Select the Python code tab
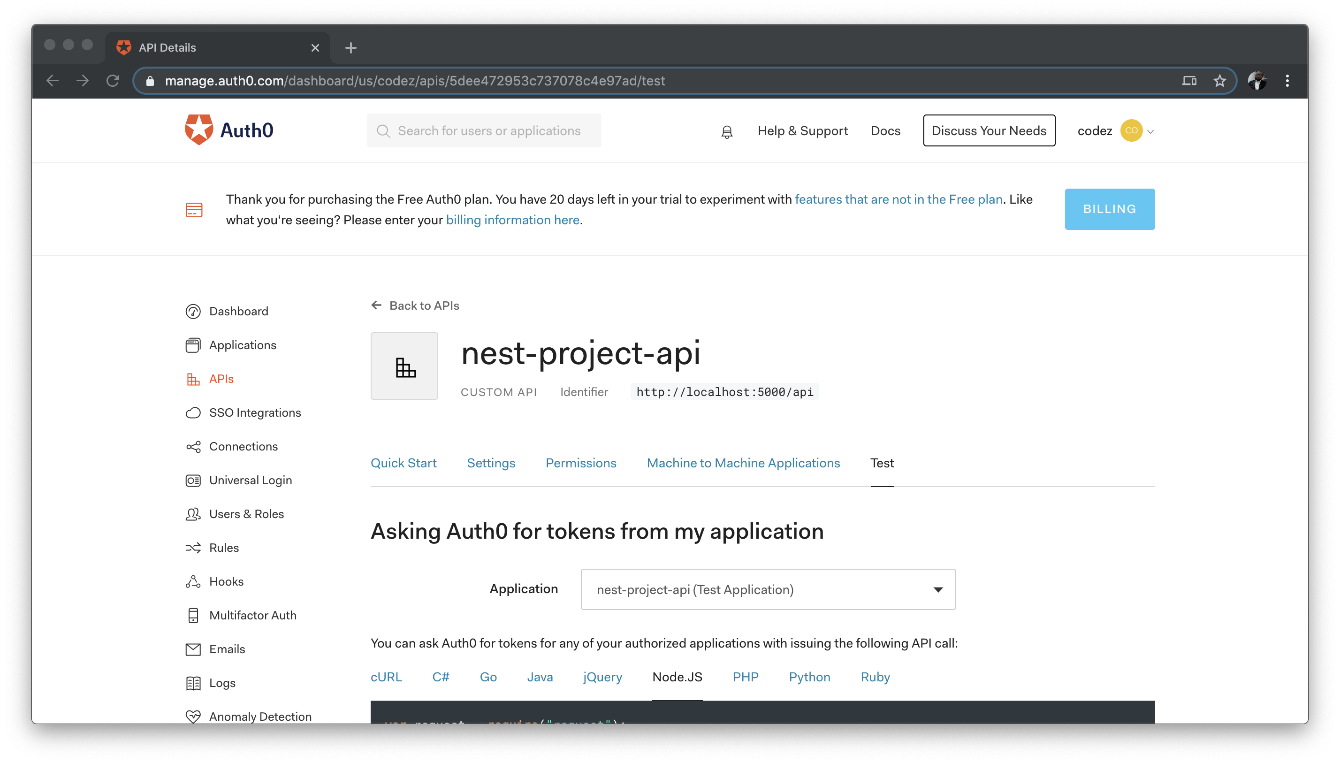Viewport: 1340px width, 763px height. pyautogui.click(x=809, y=677)
